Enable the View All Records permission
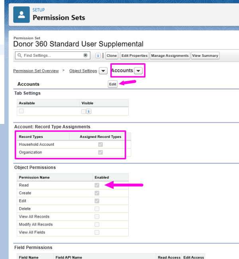The width and height of the screenshot is (239, 259). pyautogui.click(x=97, y=216)
